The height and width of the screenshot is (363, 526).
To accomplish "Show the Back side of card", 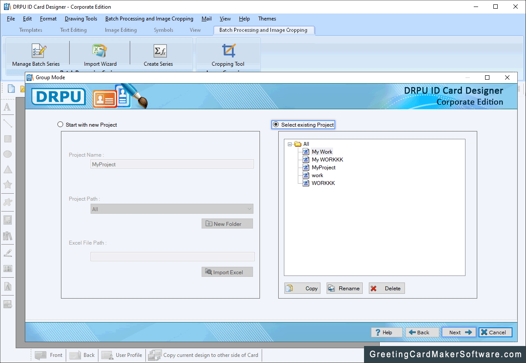I will (x=82, y=355).
